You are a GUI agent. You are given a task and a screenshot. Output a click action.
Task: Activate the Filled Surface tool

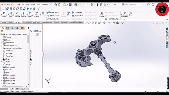[x=36, y=14]
